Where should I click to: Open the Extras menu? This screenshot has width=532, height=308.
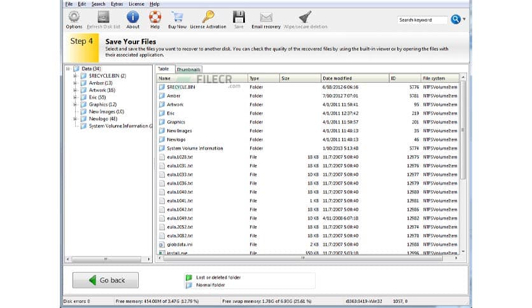117,4
